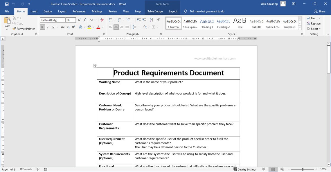Click the Increase Indent icon
This screenshot has height=172, width=331.
[144, 20]
